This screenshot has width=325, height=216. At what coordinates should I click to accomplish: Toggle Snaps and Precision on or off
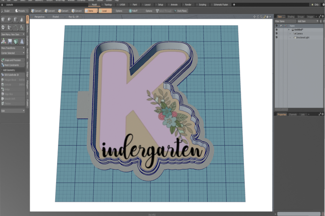13,60
